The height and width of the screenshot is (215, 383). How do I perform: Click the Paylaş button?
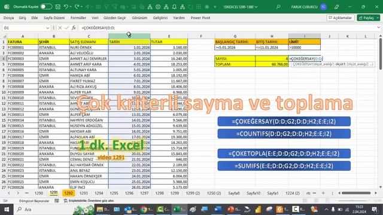click(366, 18)
